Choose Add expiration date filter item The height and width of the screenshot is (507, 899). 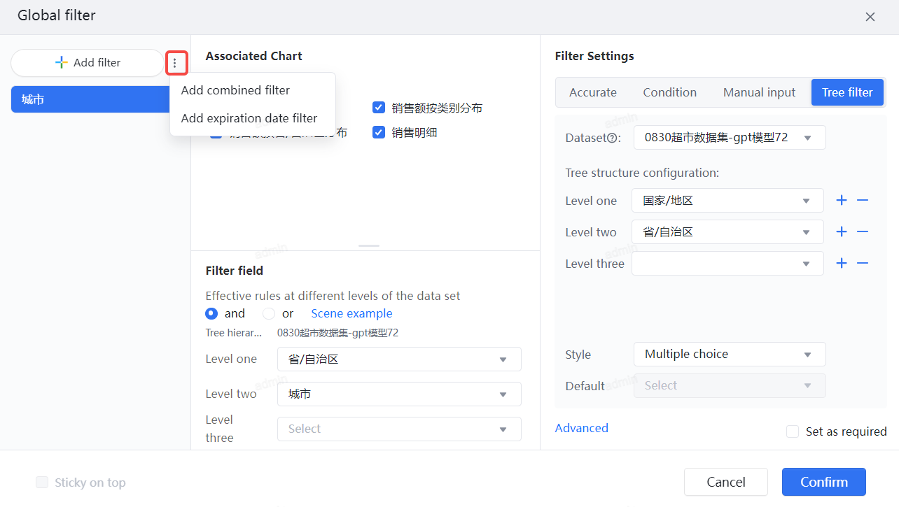click(x=253, y=118)
